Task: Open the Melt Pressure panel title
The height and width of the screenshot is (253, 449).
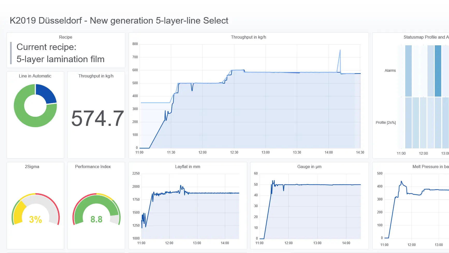Action: pos(430,167)
